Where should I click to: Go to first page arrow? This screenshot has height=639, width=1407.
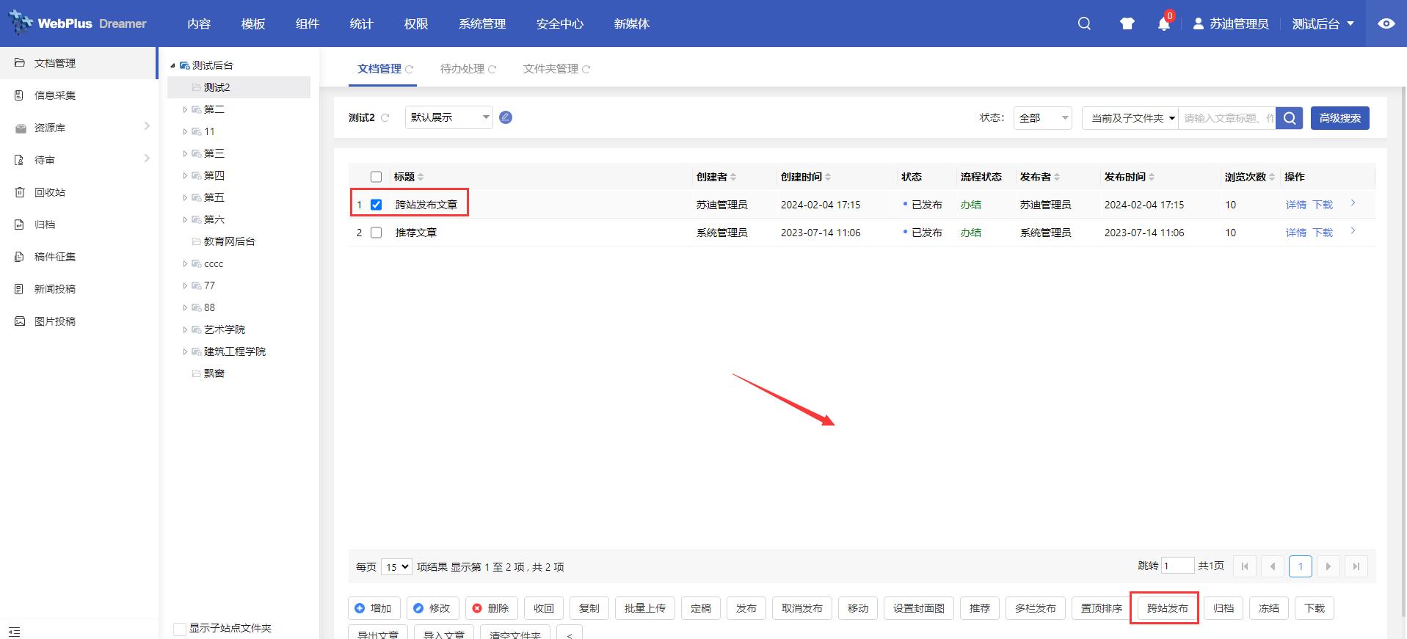[1244, 566]
